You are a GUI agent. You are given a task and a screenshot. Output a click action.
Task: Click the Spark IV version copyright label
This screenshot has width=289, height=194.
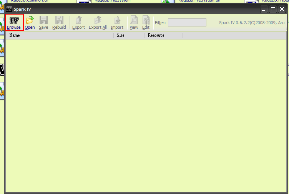coord(252,23)
